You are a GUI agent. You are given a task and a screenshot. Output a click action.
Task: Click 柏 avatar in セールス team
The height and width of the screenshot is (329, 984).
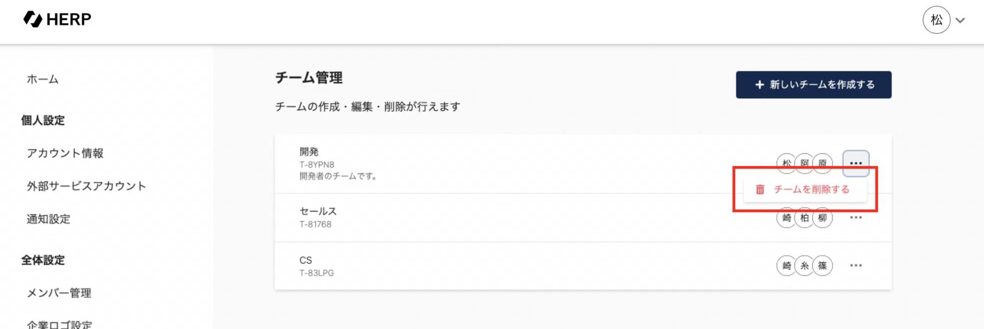804,218
